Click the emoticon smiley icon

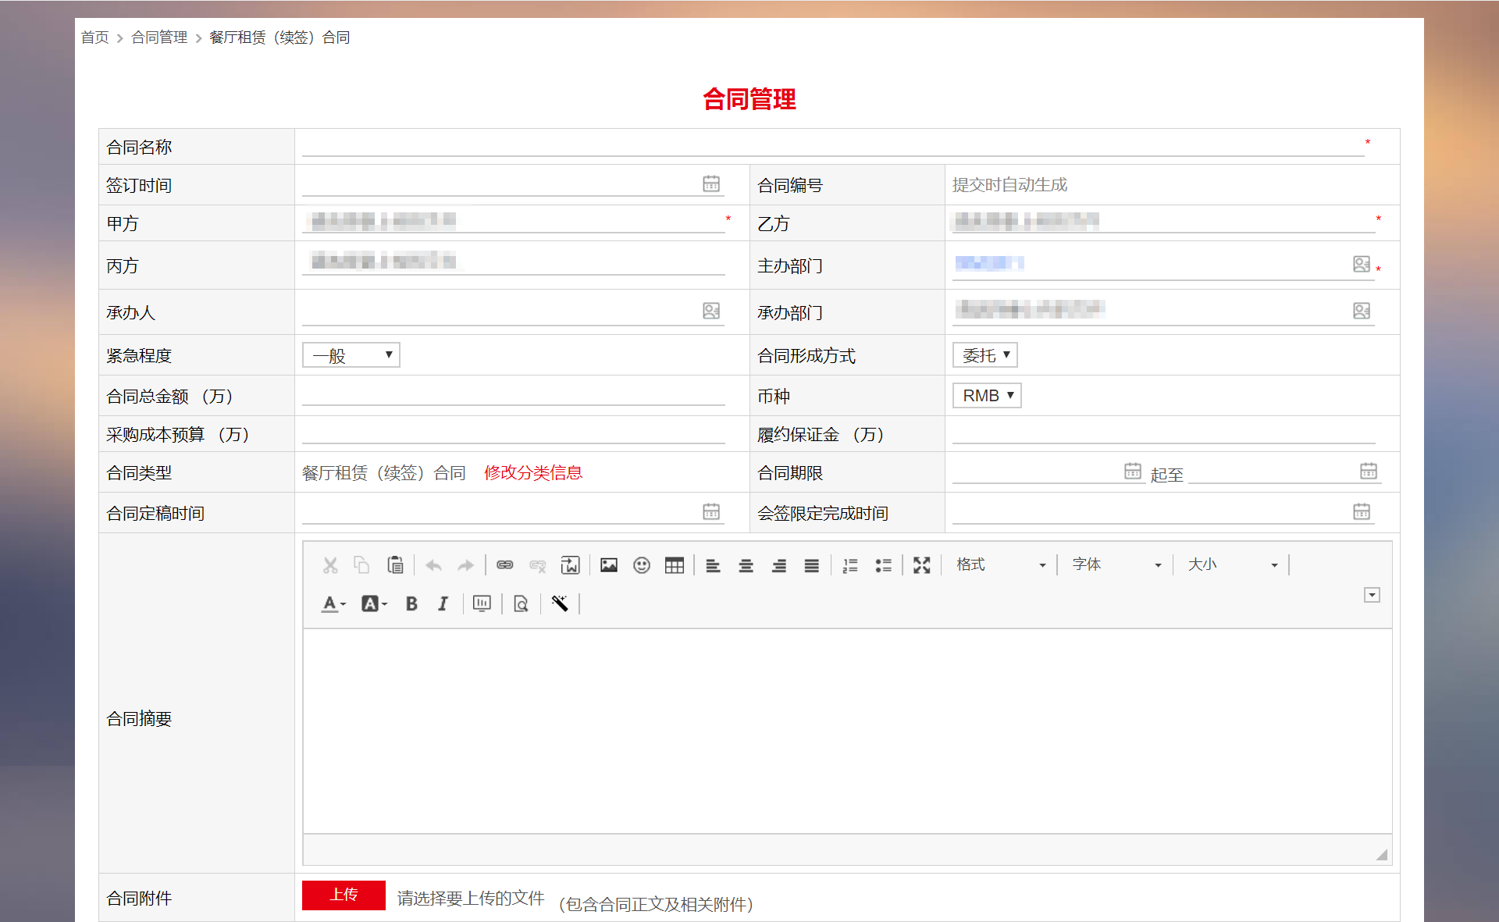coord(642,565)
